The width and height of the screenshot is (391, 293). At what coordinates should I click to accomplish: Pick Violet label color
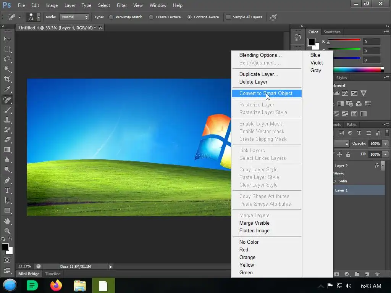tap(317, 63)
